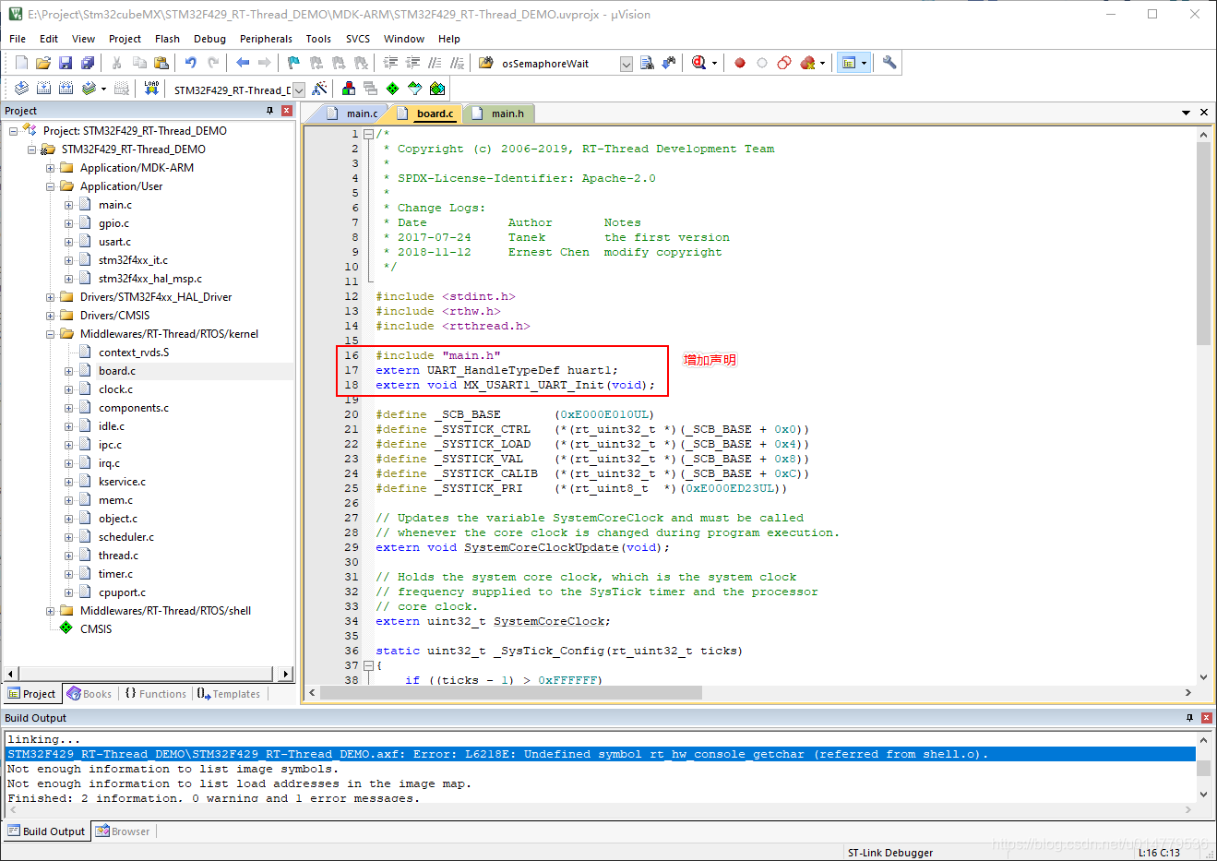Toggle window layout button in toolbar
Screen dimensions: 1217x861
click(849, 63)
